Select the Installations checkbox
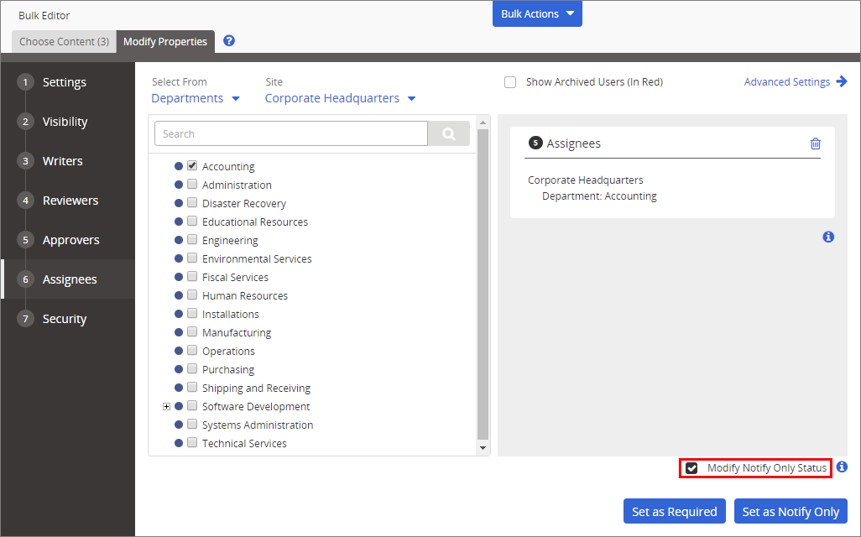 point(192,314)
